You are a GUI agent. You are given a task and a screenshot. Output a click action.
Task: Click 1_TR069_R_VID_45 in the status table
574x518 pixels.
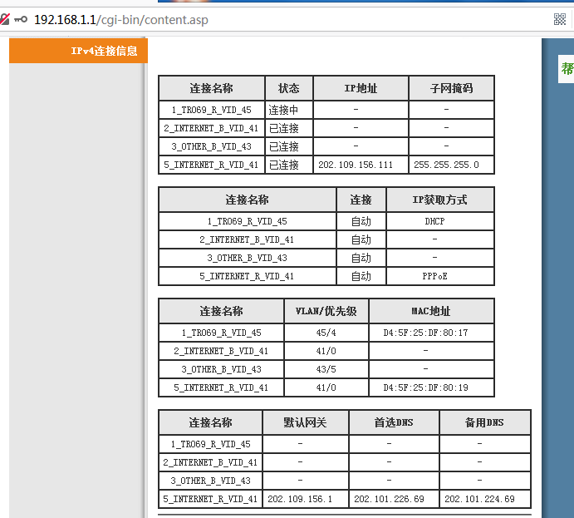212,110
